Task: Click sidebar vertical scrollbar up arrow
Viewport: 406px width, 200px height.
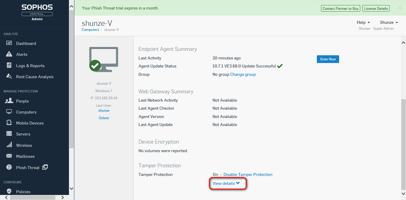Action: [71, 6]
